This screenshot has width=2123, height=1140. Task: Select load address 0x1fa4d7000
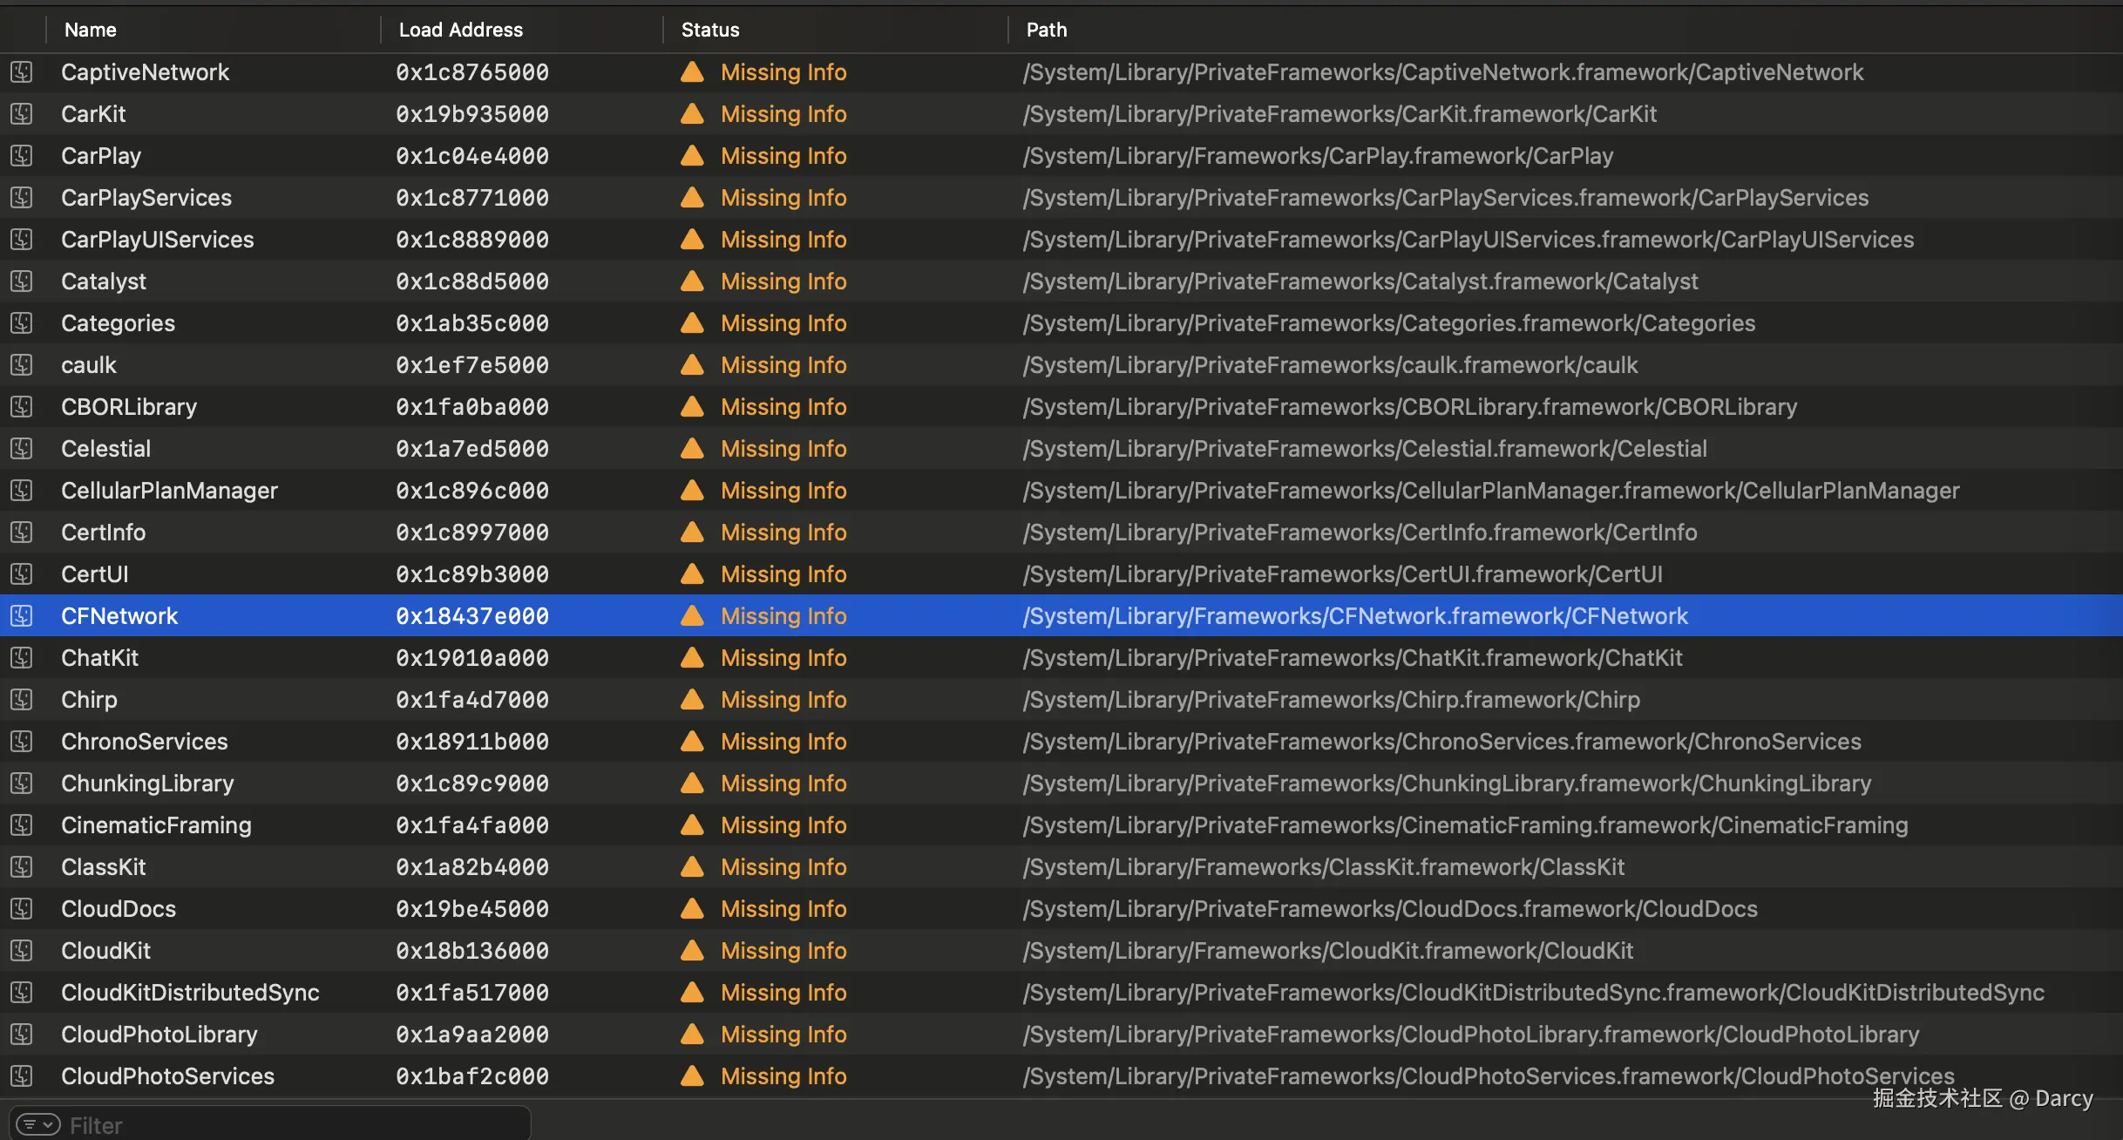point(472,699)
